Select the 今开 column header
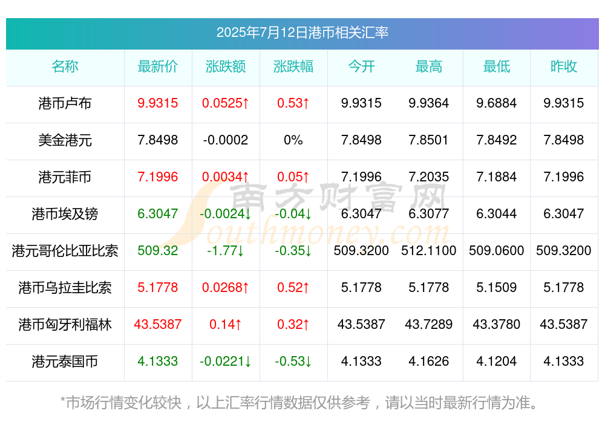This screenshot has height=422, width=605. point(361,67)
